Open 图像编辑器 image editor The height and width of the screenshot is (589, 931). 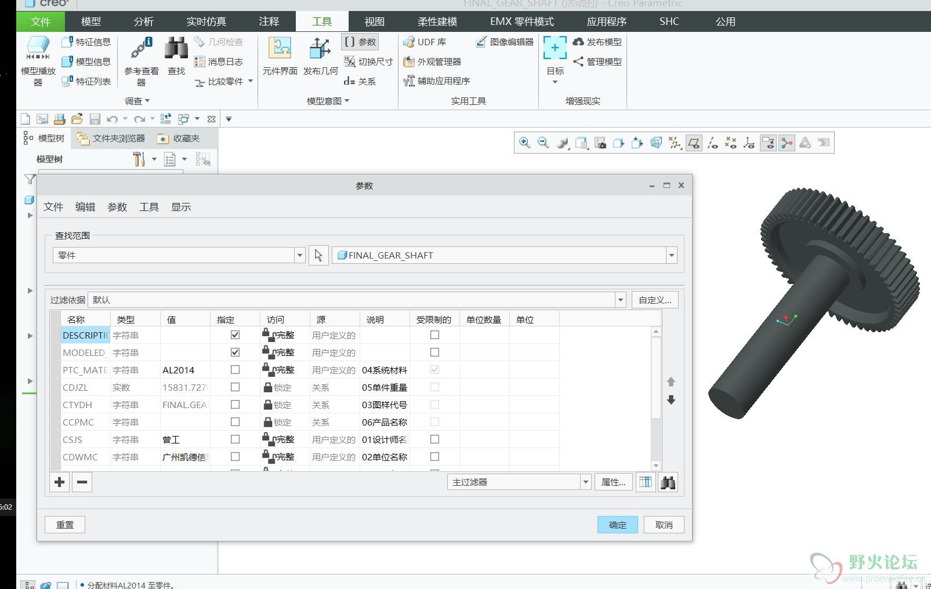(x=504, y=42)
